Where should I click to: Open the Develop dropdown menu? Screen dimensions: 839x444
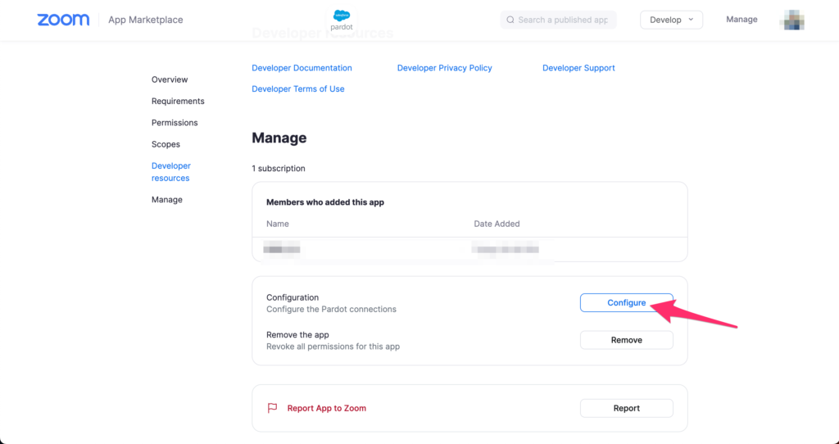(670, 20)
